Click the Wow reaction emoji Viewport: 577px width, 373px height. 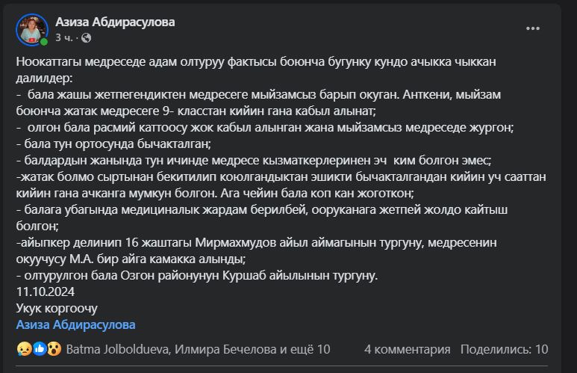(53, 349)
